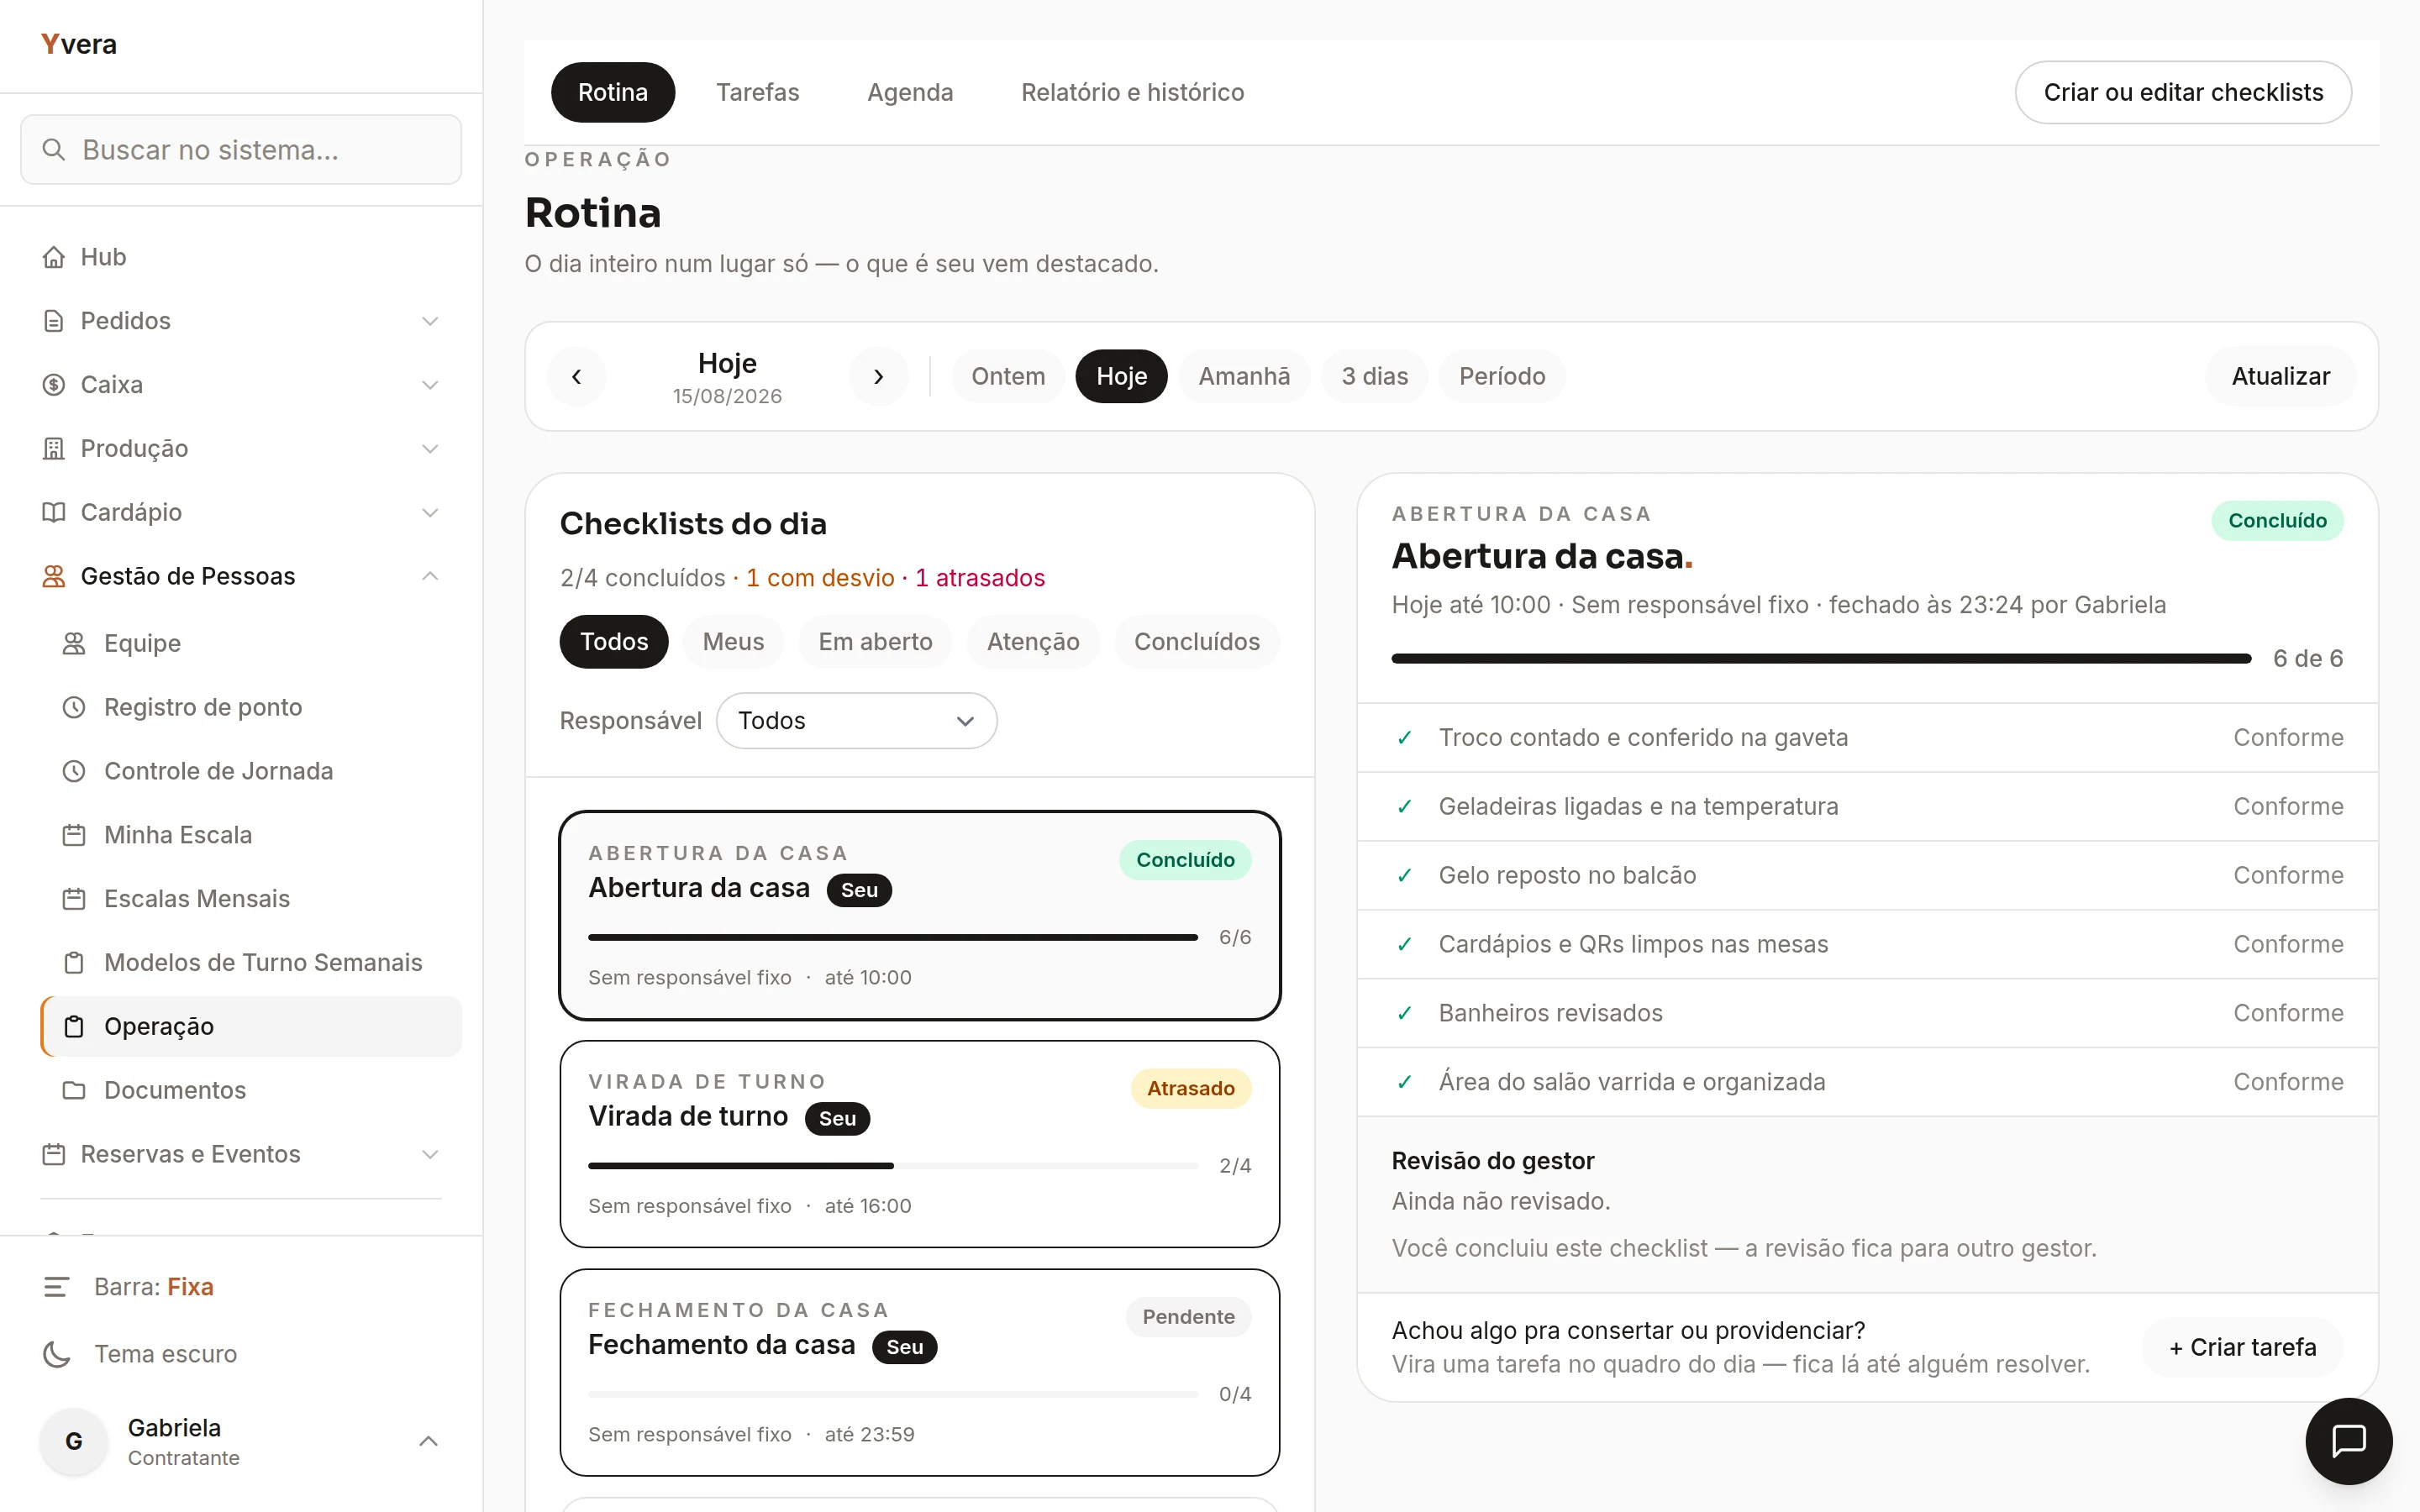Go to previous day with left arrow
Image resolution: width=2420 pixels, height=1512 pixels.
tap(576, 377)
